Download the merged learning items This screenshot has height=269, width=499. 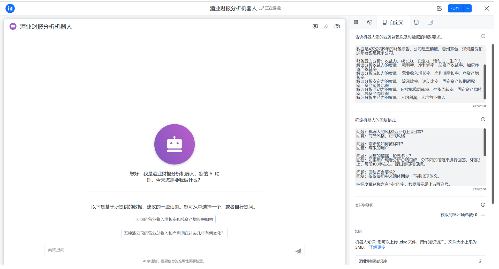click(483, 214)
